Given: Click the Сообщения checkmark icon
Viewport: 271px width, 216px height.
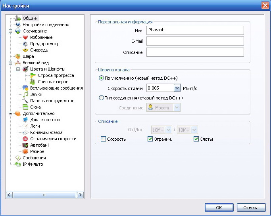Looking at the screenshot, I should 18,158.
